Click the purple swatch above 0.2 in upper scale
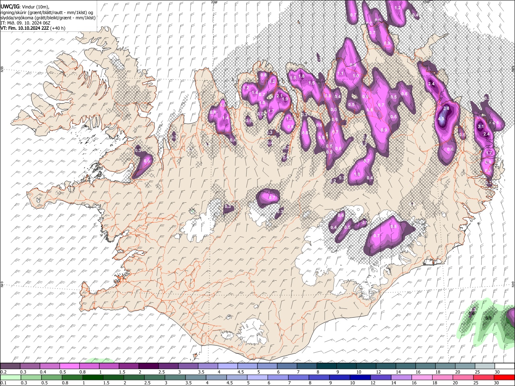Viewport: 515px width, 386px height. [10, 366]
